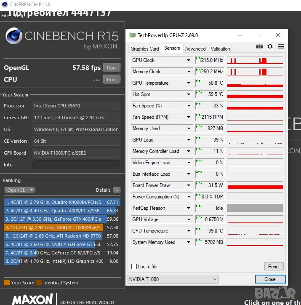Open the GPU Temperature sensor dropdown
The height and width of the screenshot is (305, 301).
pos(189,83)
